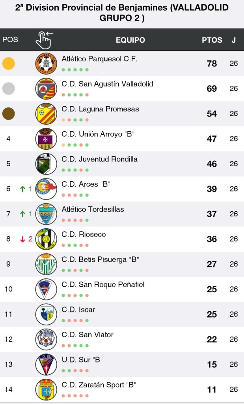Viewport: 244px width, 404px height.
Task: Tap the C.D. Rioseco badge
Action: coord(46,239)
